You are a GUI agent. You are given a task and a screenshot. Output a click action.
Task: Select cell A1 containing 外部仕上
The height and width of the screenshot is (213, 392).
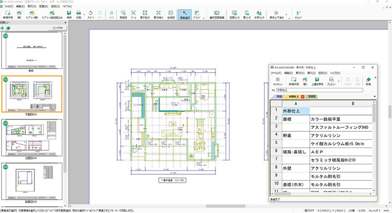point(296,111)
